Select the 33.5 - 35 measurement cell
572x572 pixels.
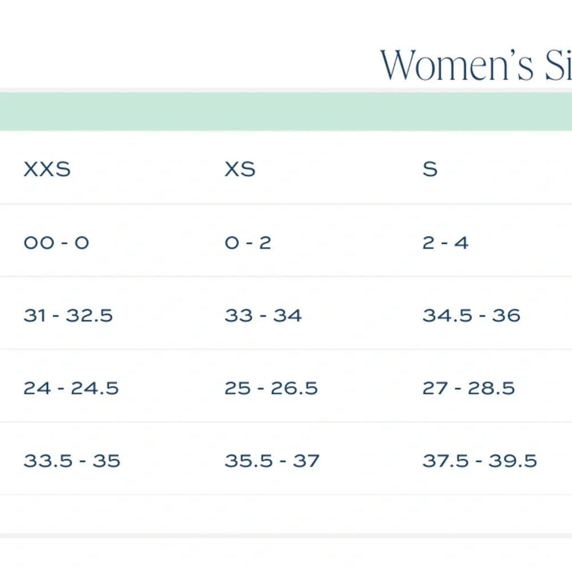click(x=72, y=461)
